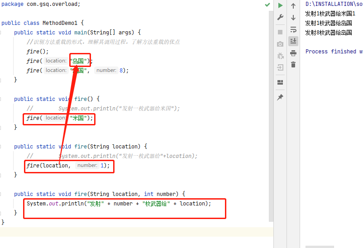Toggle Soft-Wrap in the console
363x248 pixels.
pos(293,29)
